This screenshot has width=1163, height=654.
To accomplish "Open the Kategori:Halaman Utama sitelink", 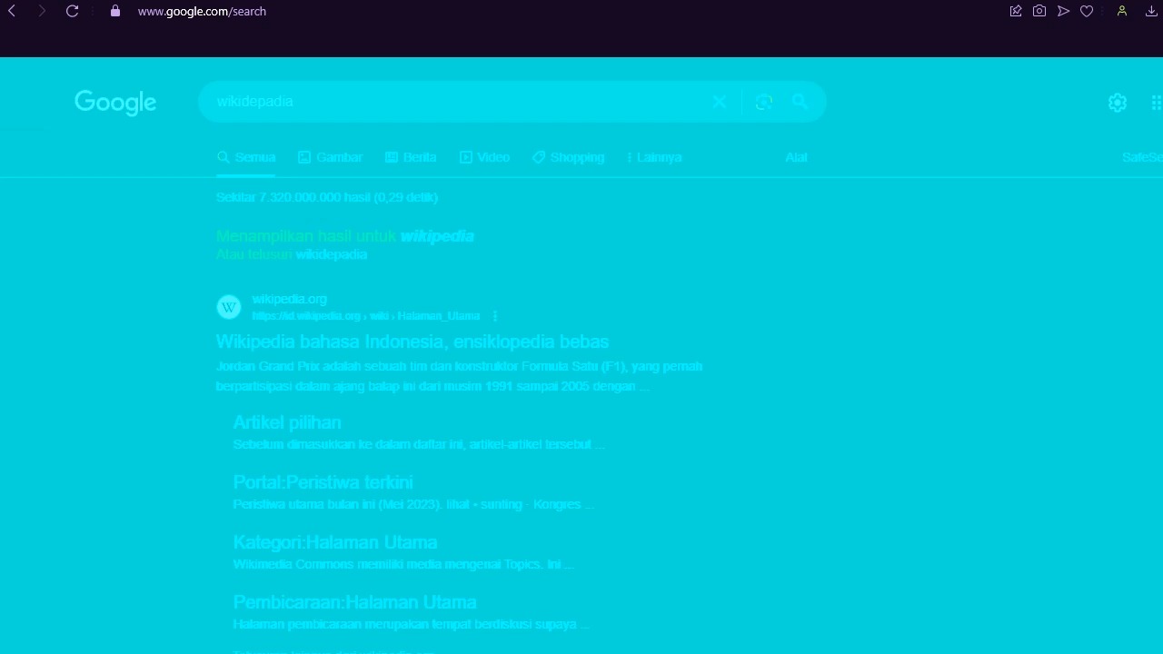I will (335, 542).
